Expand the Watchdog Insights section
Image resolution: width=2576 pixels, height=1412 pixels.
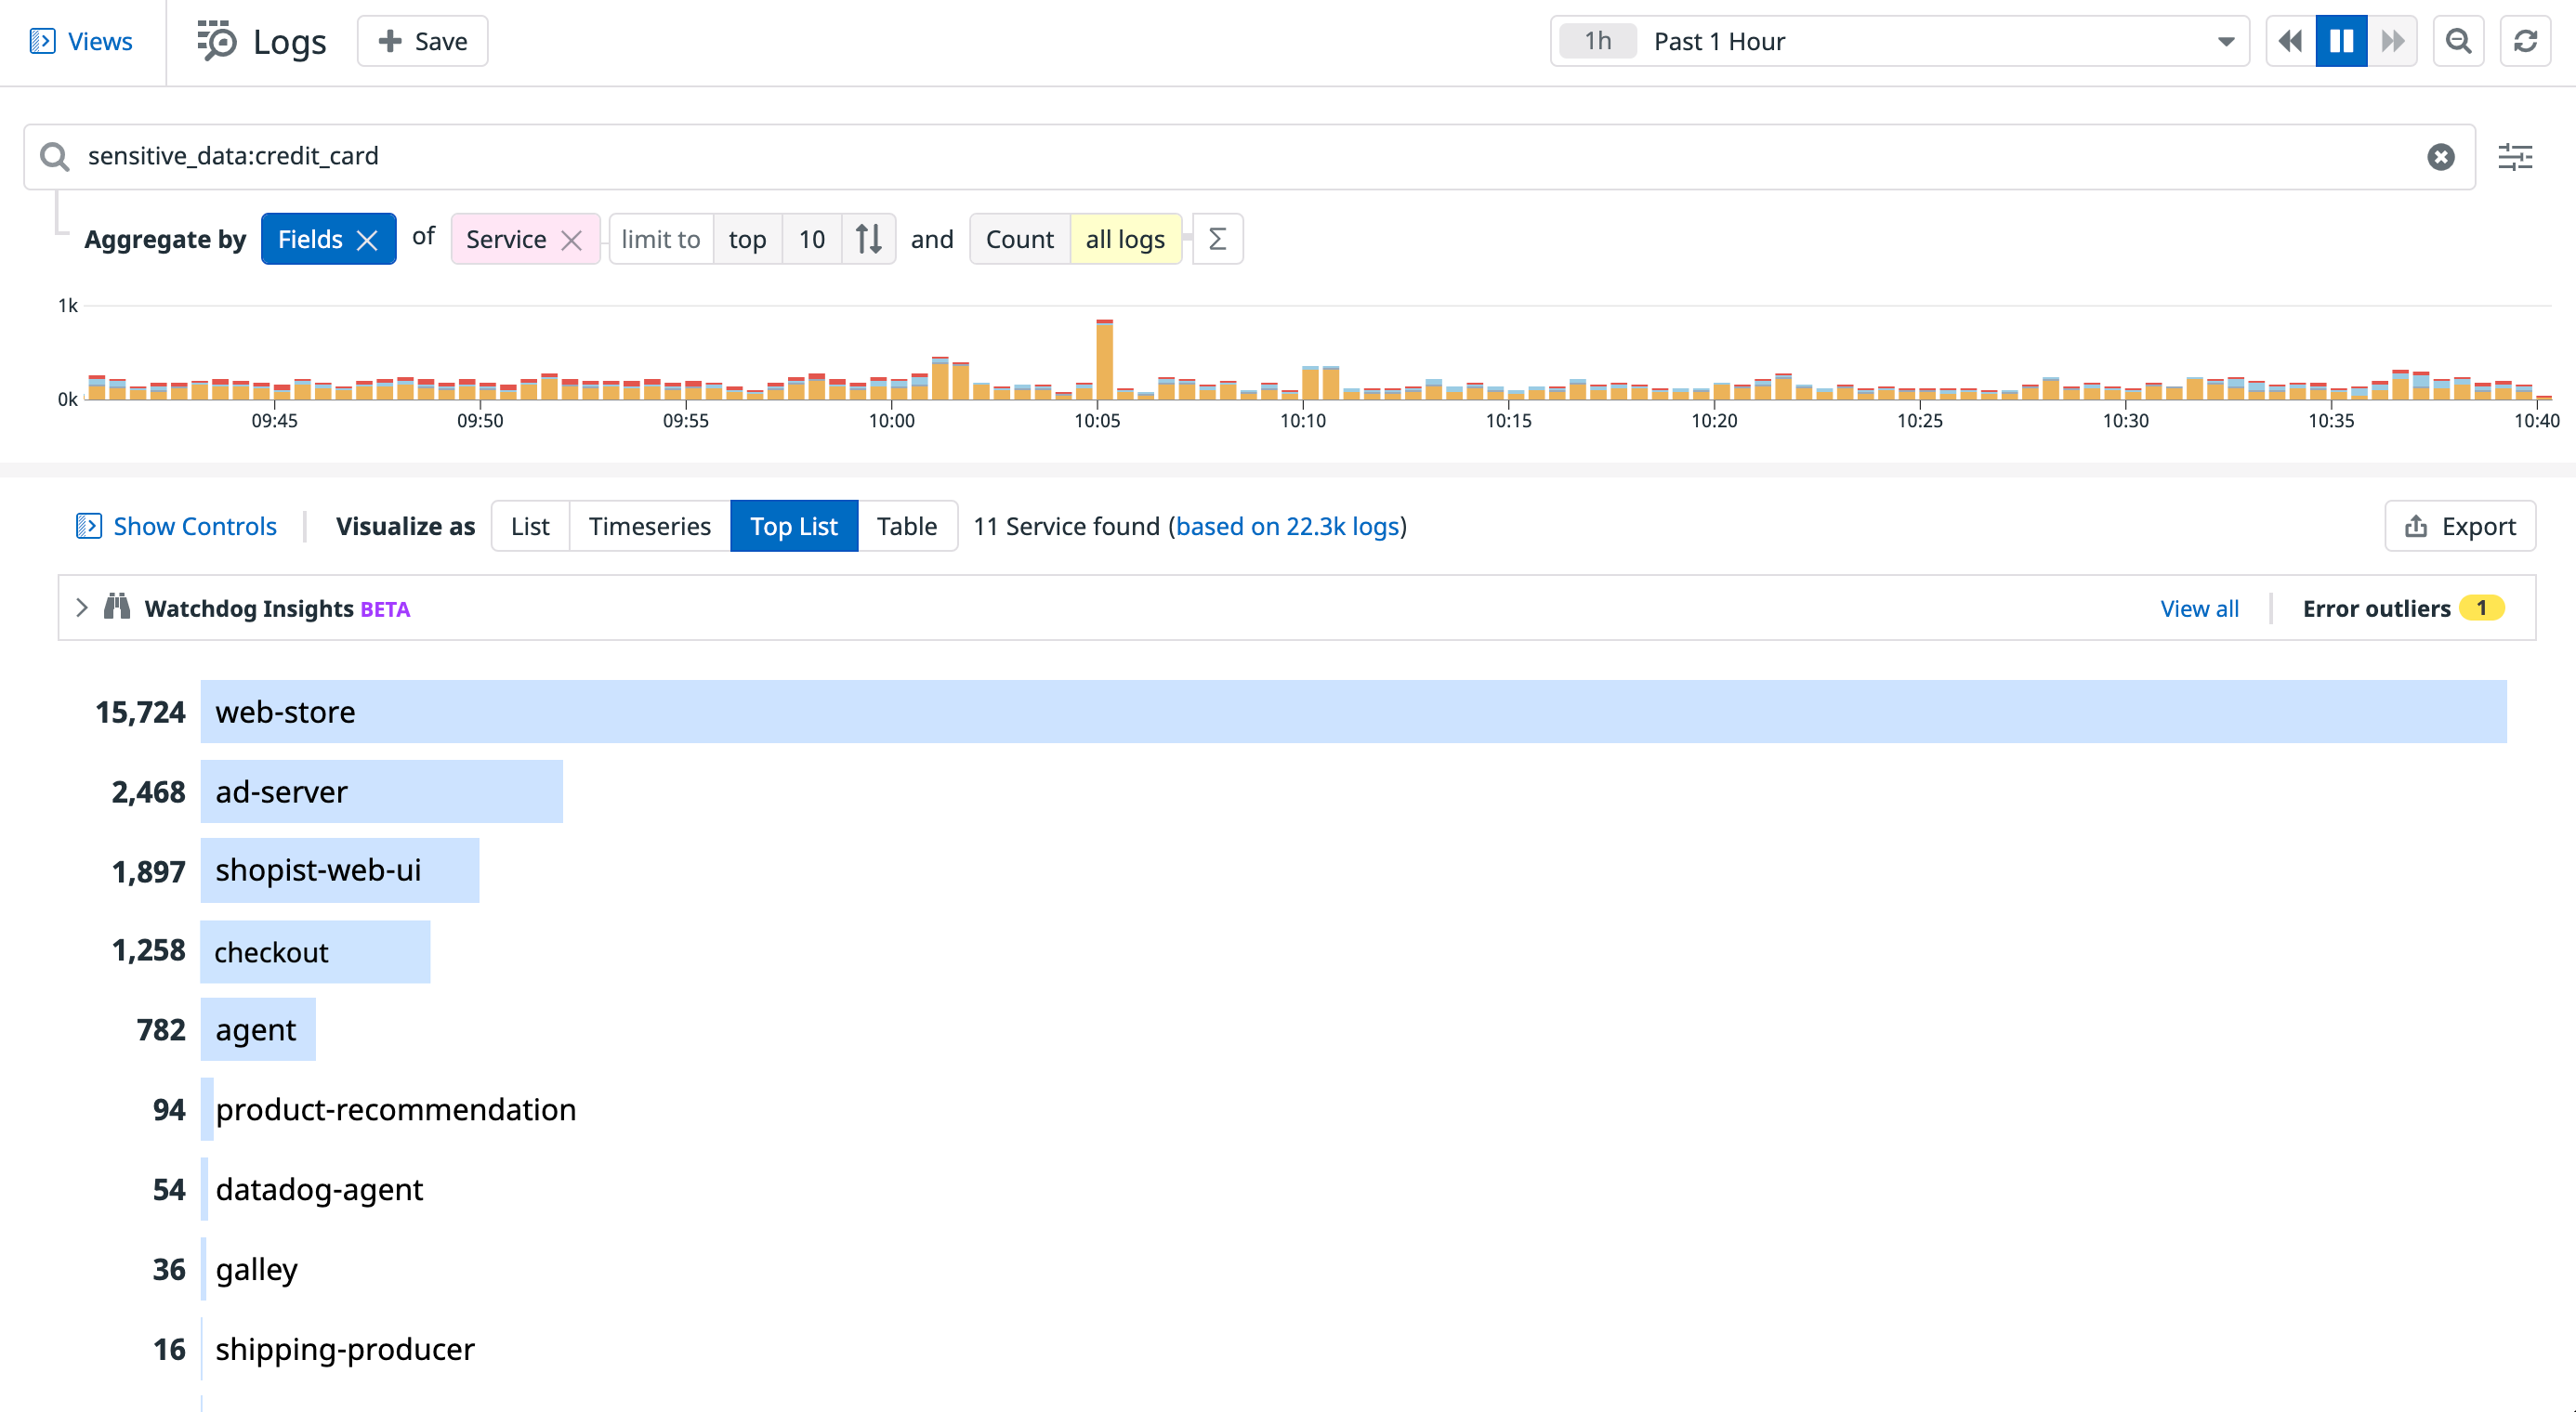[x=81, y=607]
